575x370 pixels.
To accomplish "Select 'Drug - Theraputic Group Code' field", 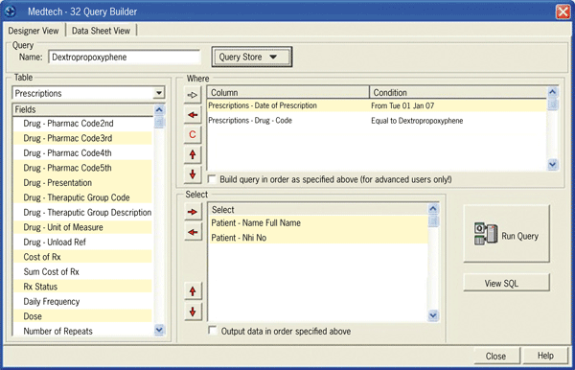I will [x=82, y=197].
